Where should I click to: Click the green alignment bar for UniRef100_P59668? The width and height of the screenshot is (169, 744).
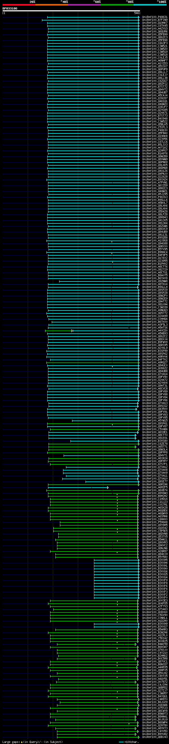(99, 522)
